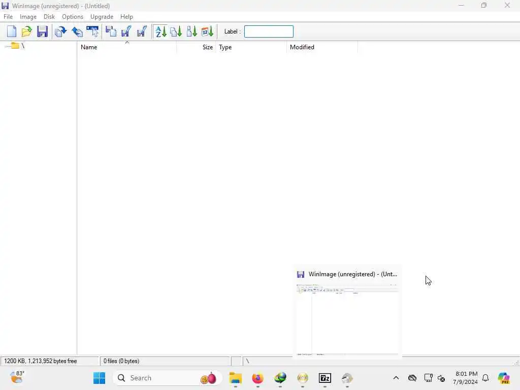Sort files by date using the calendar icon
This screenshot has width=520, height=390.
coord(207,31)
